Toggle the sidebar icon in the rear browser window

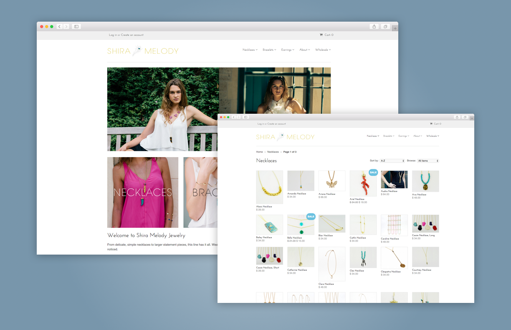coord(76,27)
